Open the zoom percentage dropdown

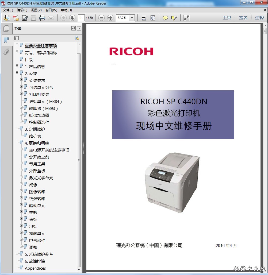132,18
